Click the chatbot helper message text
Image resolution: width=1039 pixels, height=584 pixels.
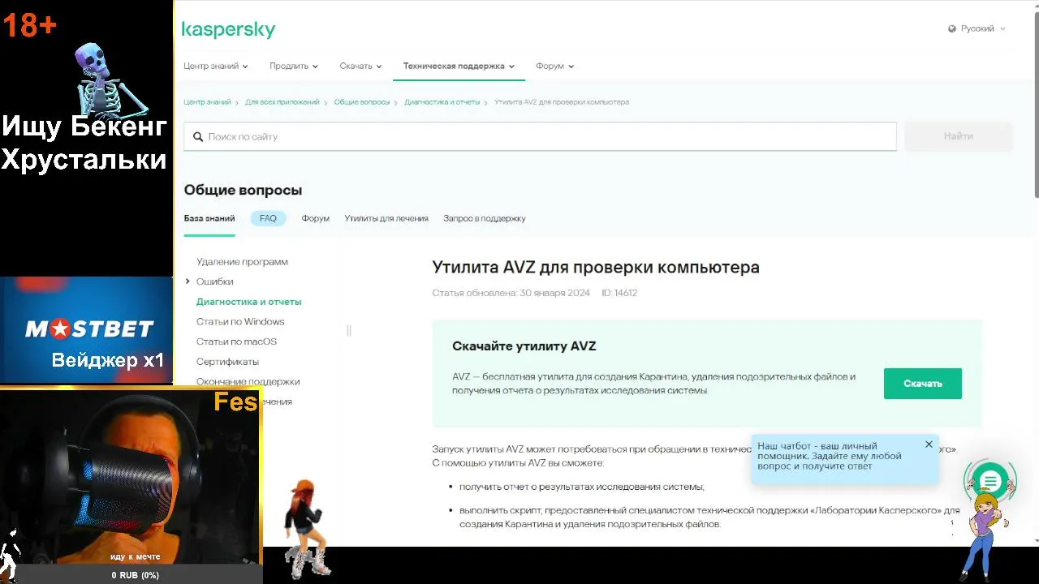coord(830,456)
